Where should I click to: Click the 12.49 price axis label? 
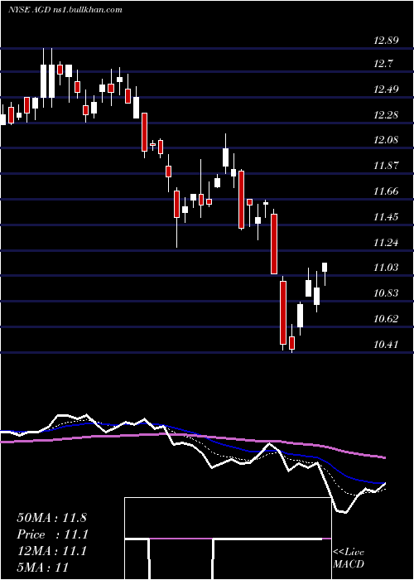[387, 89]
